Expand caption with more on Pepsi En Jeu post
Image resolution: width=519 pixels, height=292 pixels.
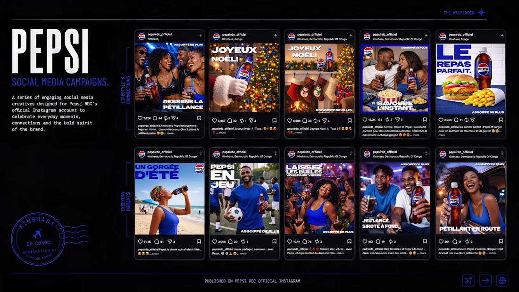243,254
